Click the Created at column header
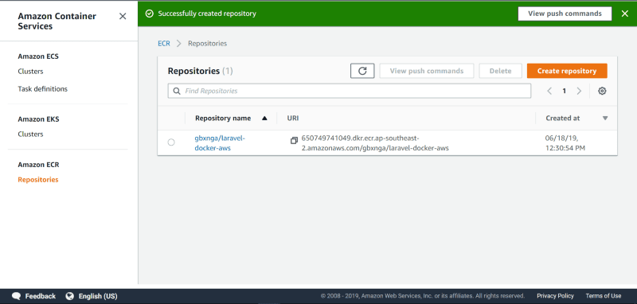This screenshot has height=304, width=637. (x=563, y=119)
